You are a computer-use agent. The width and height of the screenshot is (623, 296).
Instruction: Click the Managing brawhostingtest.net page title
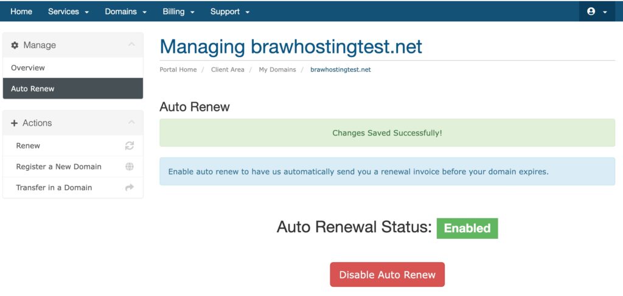tap(291, 47)
